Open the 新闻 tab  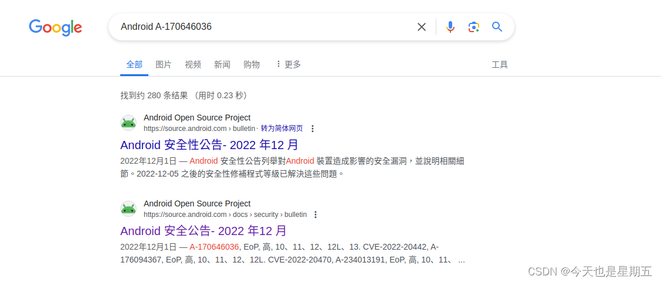tap(222, 64)
